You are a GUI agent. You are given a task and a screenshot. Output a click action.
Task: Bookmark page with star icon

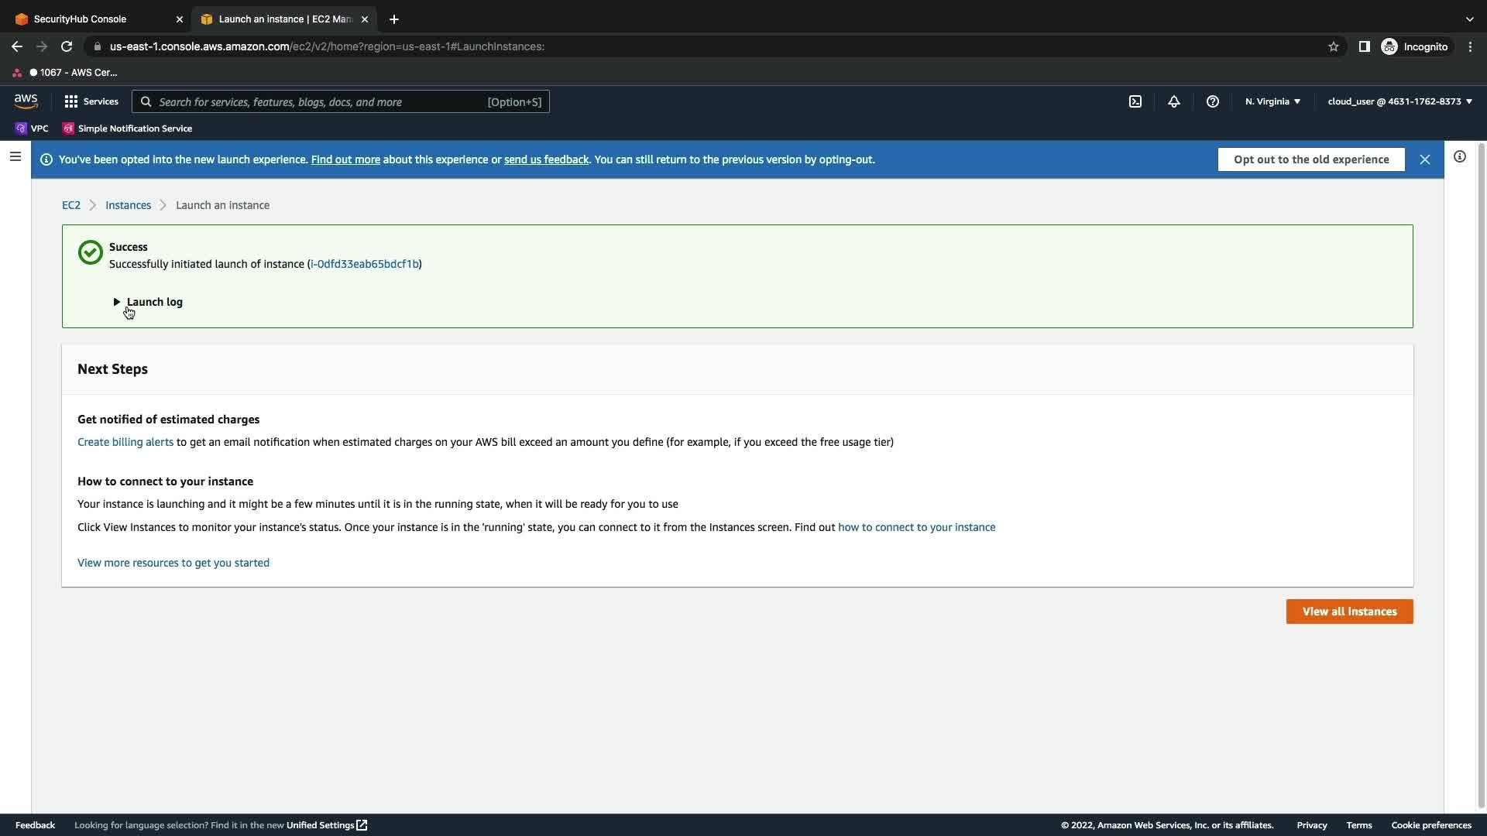pos(1334,46)
